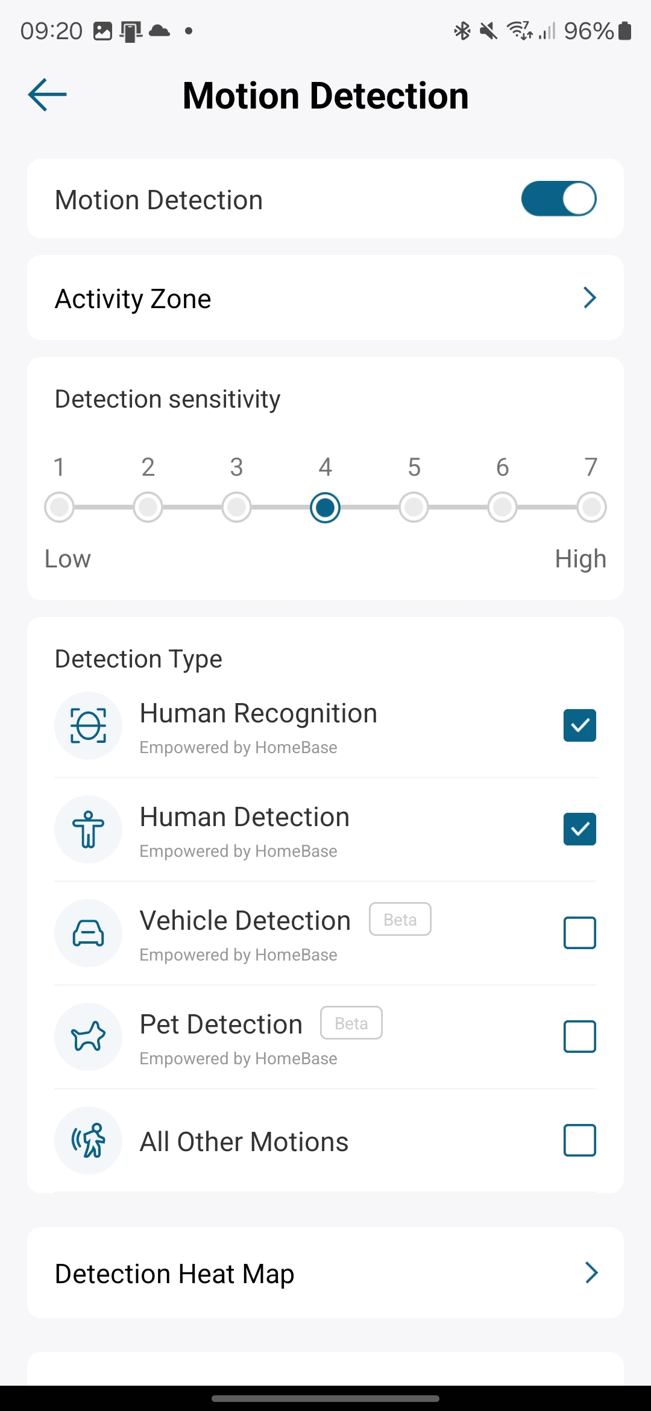Screen dimensions: 651x1411
Task: Tap the Human Detection person icon
Action: pyautogui.click(x=89, y=829)
